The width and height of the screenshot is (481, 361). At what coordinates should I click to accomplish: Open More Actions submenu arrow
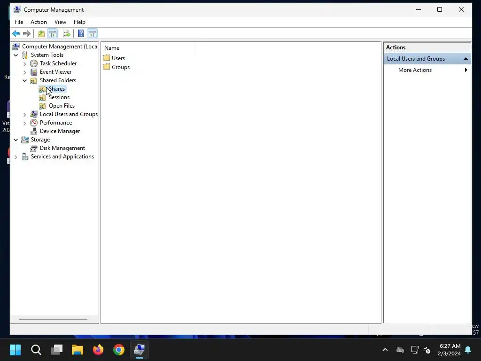click(x=466, y=70)
